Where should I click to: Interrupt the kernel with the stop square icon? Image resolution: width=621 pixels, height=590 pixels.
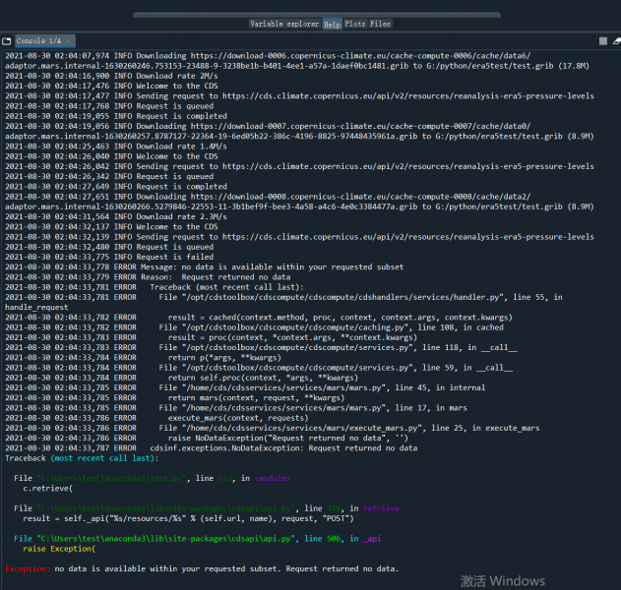(602, 42)
